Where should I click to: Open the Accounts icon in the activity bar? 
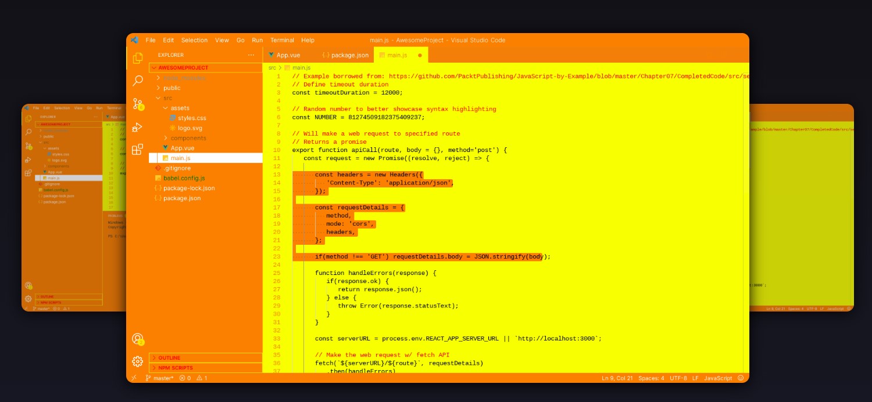pyautogui.click(x=138, y=339)
